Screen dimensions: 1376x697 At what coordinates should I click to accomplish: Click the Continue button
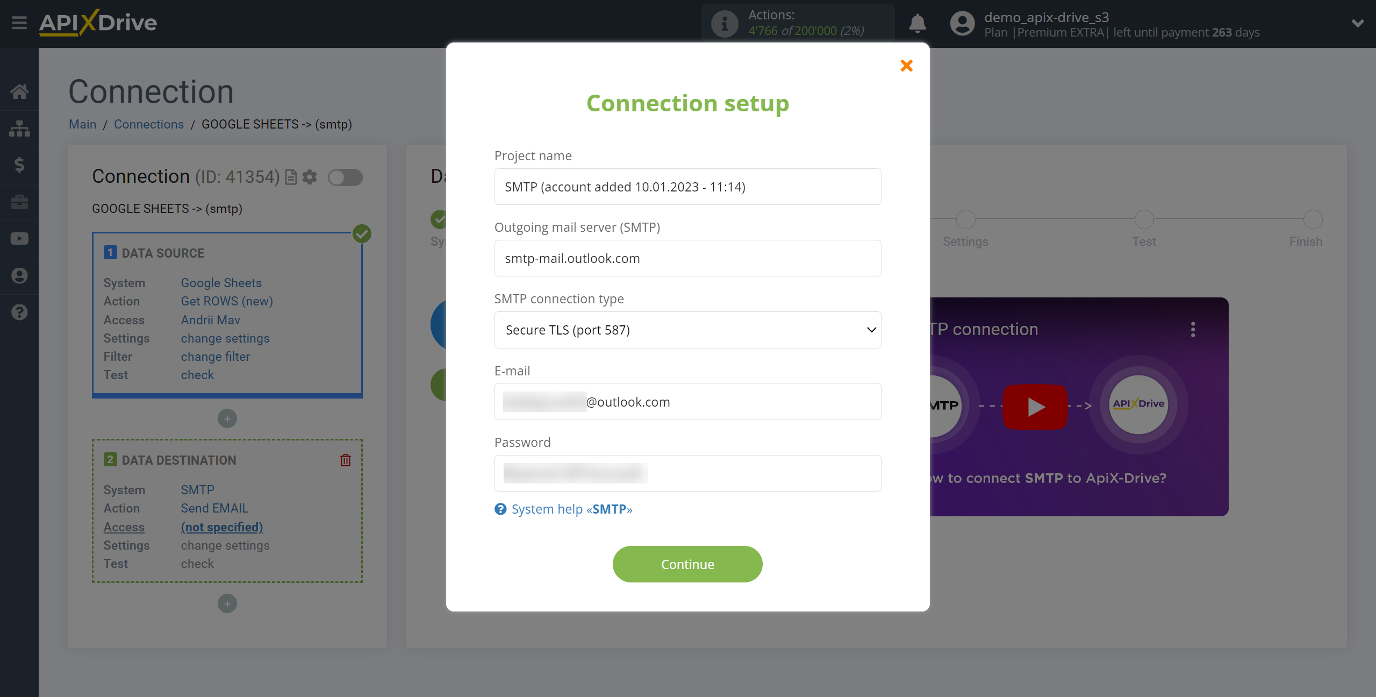coord(687,564)
